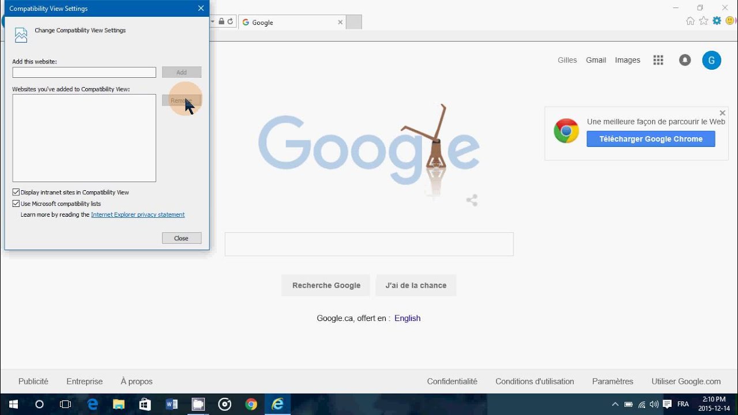This screenshot has height=415, width=738.
Task: Open the G account avatar
Action: [711, 60]
